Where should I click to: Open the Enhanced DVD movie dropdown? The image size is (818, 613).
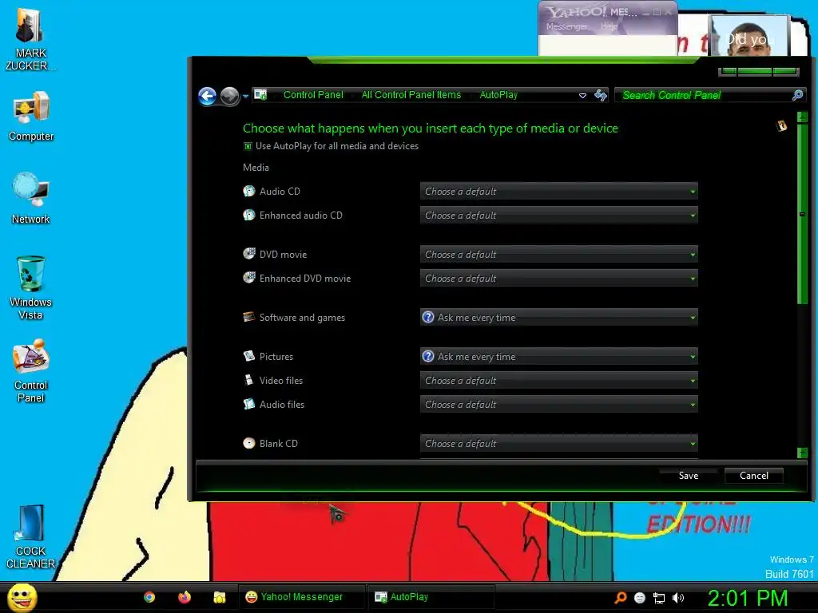[558, 279]
